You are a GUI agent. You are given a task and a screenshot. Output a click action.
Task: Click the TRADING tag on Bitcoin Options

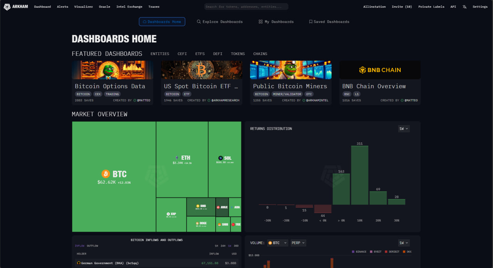coord(112,94)
